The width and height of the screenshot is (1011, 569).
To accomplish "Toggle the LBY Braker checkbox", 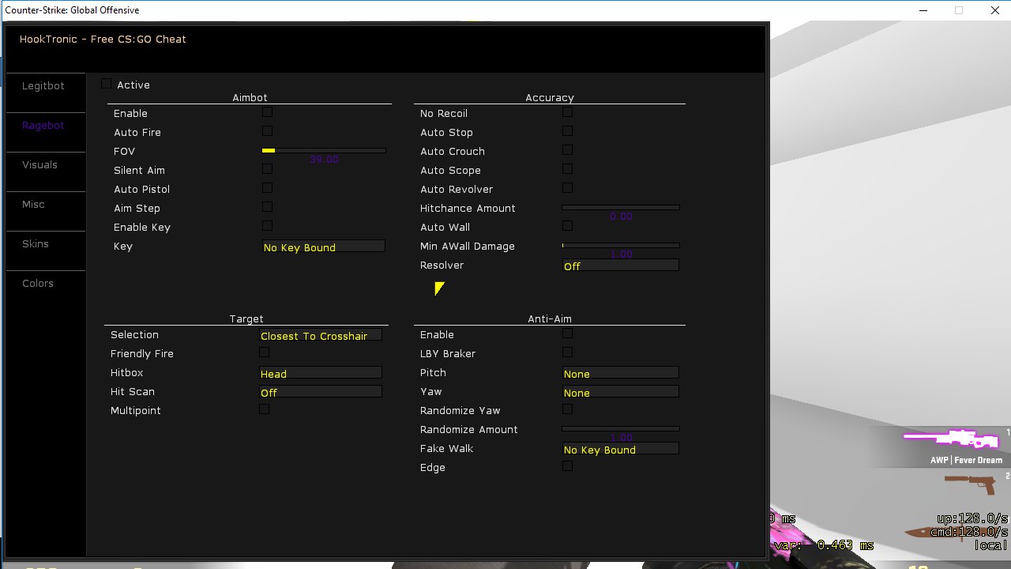I will (x=567, y=352).
